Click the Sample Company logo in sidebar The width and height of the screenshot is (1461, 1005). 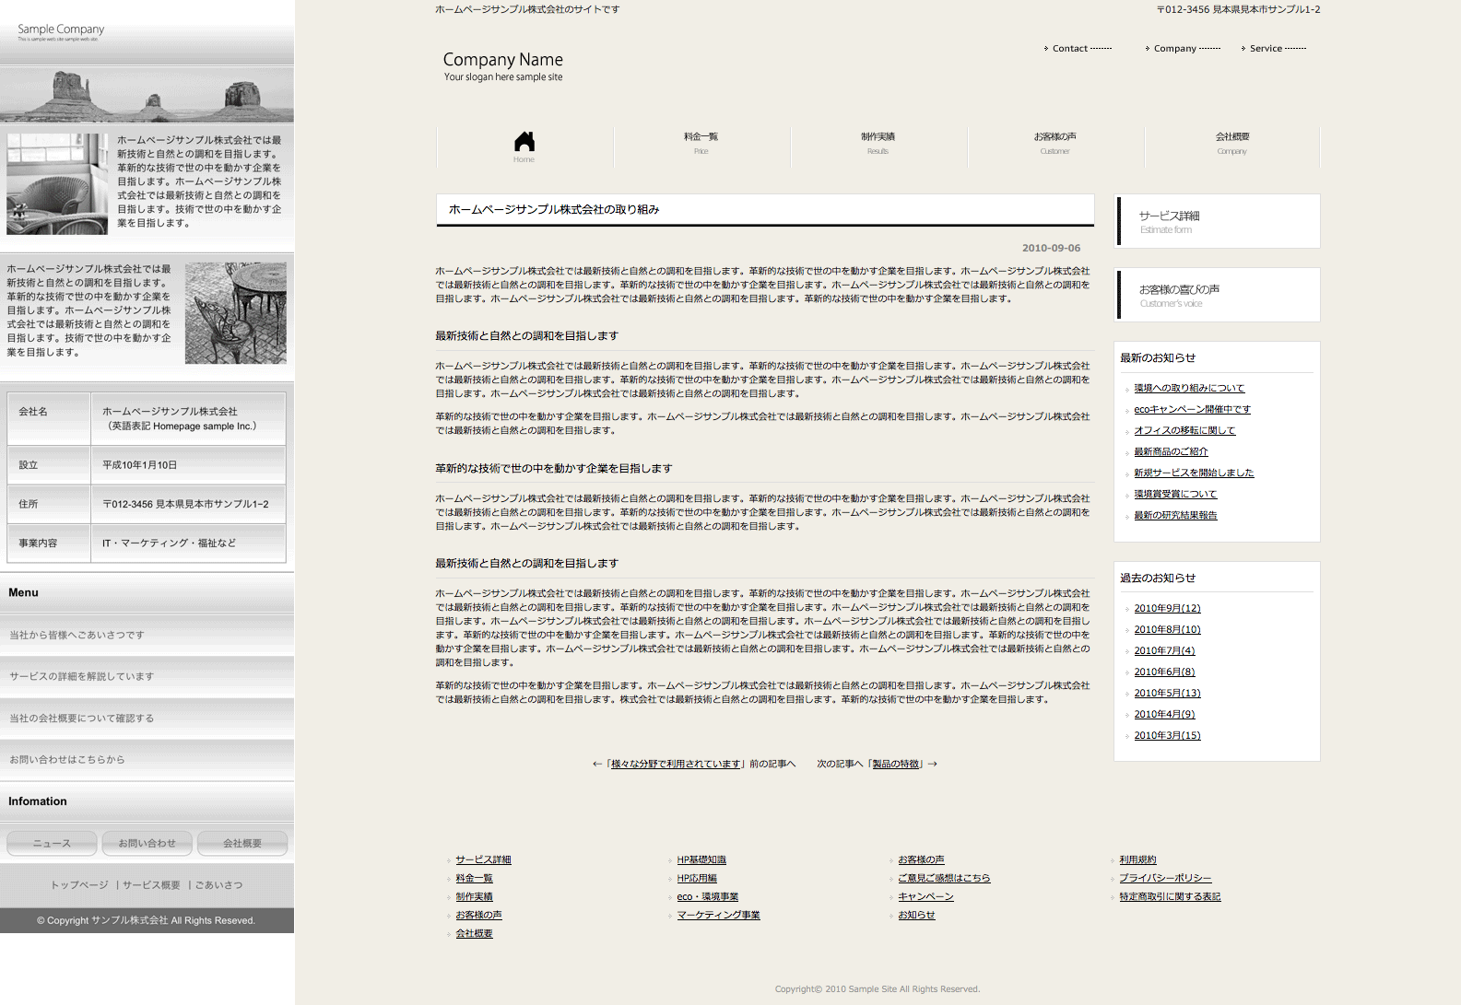pyautogui.click(x=61, y=31)
